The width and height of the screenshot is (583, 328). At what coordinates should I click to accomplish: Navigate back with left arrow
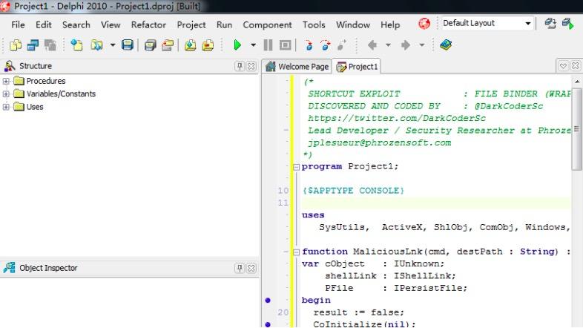[372, 45]
